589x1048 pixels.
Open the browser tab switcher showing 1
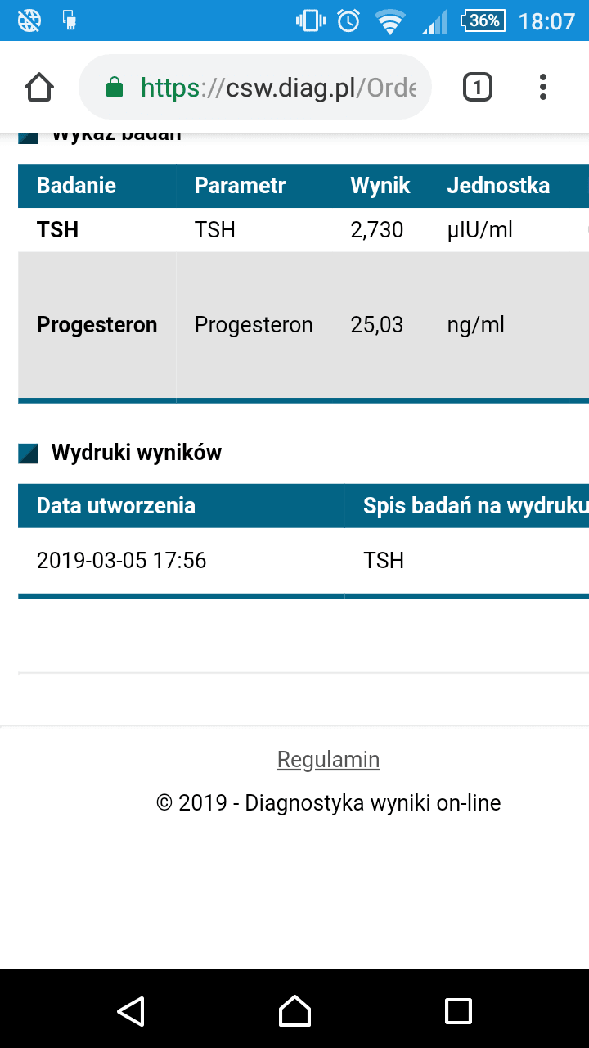(x=477, y=86)
